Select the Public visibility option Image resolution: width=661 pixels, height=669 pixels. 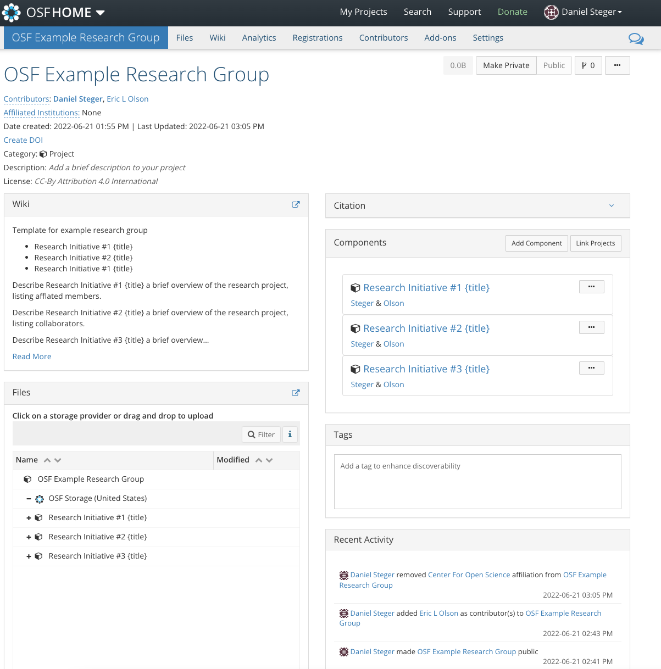coord(554,65)
